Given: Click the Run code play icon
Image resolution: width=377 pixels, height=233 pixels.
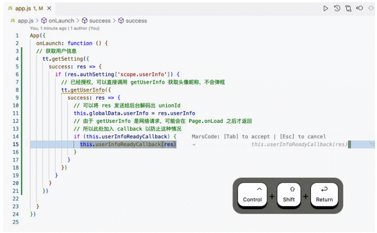Looking at the screenshot, I should pos(326,8).
